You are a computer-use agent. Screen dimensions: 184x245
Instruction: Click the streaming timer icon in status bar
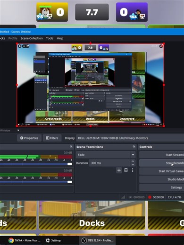[130, 197]
